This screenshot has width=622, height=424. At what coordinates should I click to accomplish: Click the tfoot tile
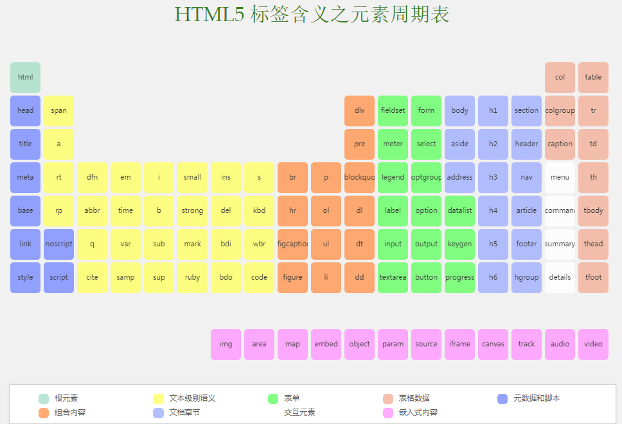point(593,278)
